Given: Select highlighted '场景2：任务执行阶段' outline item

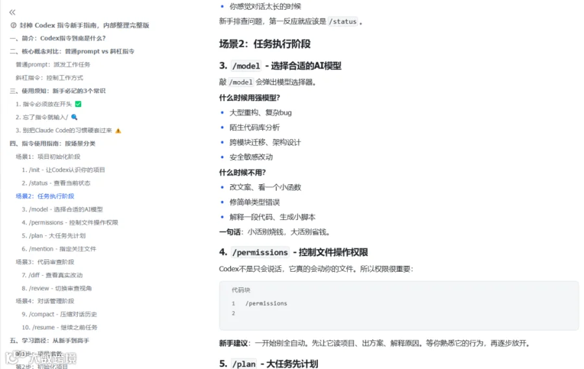Looking at the screenshot, I should pos(45,196).
